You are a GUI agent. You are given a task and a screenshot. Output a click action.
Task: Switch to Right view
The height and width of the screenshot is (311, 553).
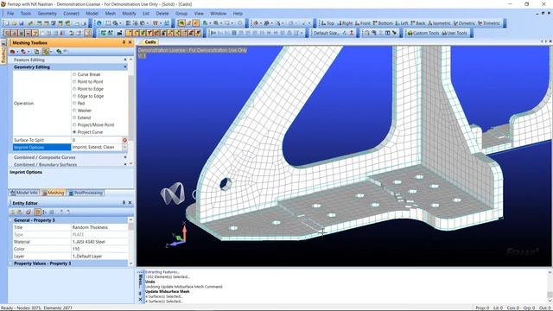click(x=345, y=23)
